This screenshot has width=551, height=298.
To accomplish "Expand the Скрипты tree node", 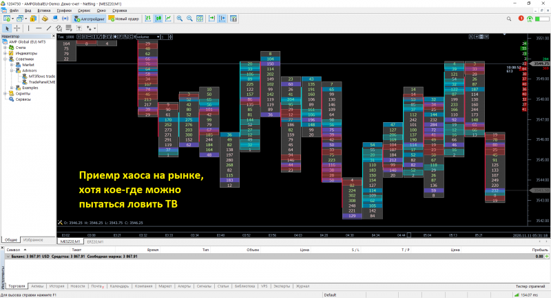I will (5, 94).
